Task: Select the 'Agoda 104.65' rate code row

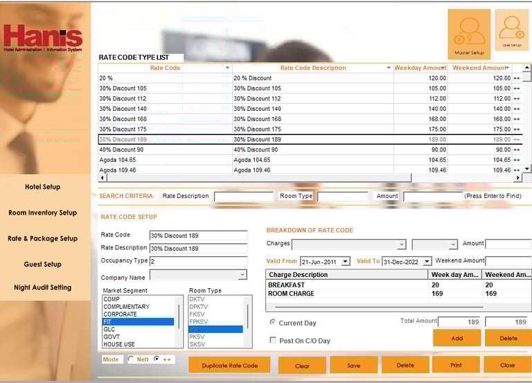Action: [310, 160]
